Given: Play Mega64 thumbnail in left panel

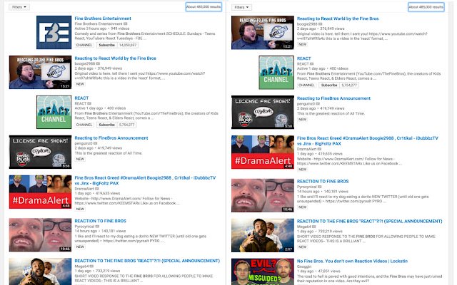Looking at the screenshot, I should click(x=40, y=271).
